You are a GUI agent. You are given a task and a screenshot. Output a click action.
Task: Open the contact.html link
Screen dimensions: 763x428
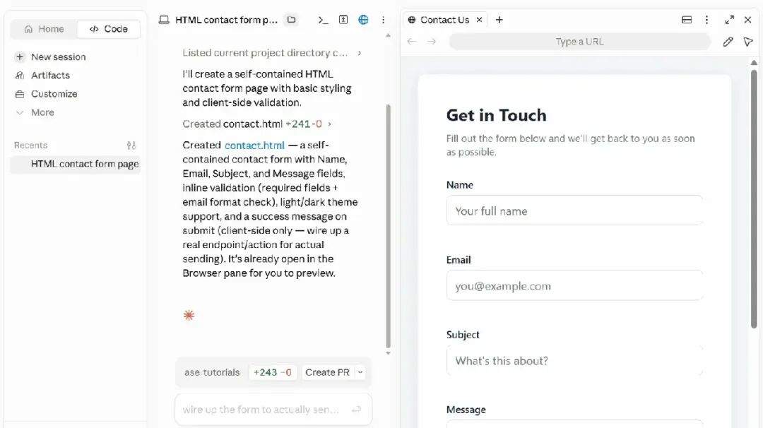point(254,145)
